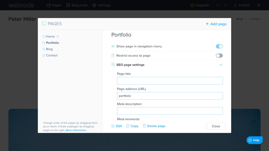Click the Delete page trash icon
This screenshot has height=151, width=269.
[x=144, y=126]
